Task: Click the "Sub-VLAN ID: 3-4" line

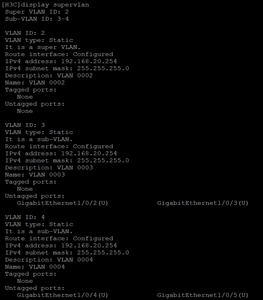Action: 37,19
